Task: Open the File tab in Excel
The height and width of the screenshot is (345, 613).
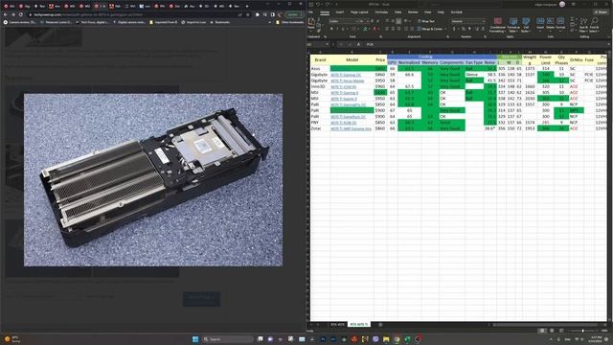Action: pyautogui.click(x=311, y=12)
